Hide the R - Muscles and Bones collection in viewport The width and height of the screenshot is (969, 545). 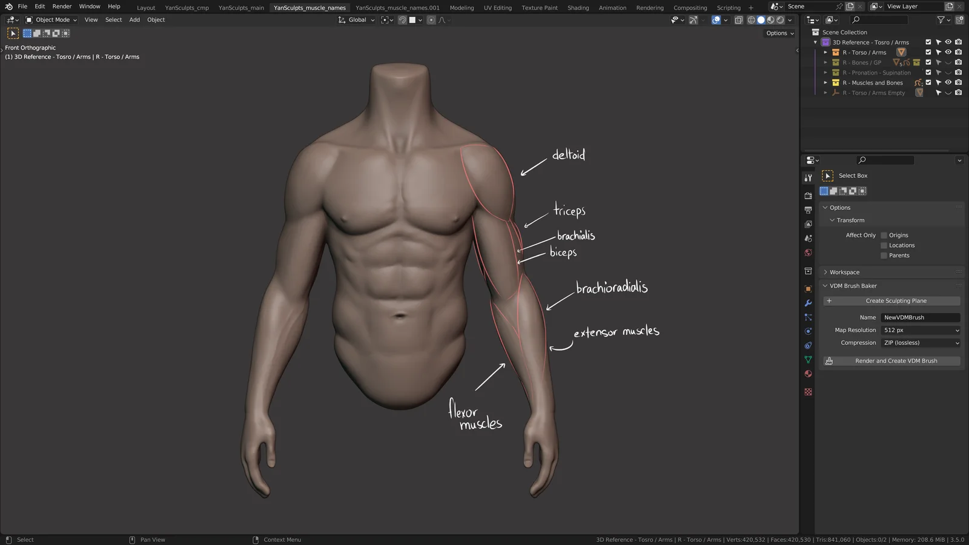[x=948, y=82]
